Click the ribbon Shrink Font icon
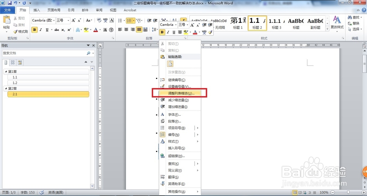 pyautogui.click(x=80, y=21)
